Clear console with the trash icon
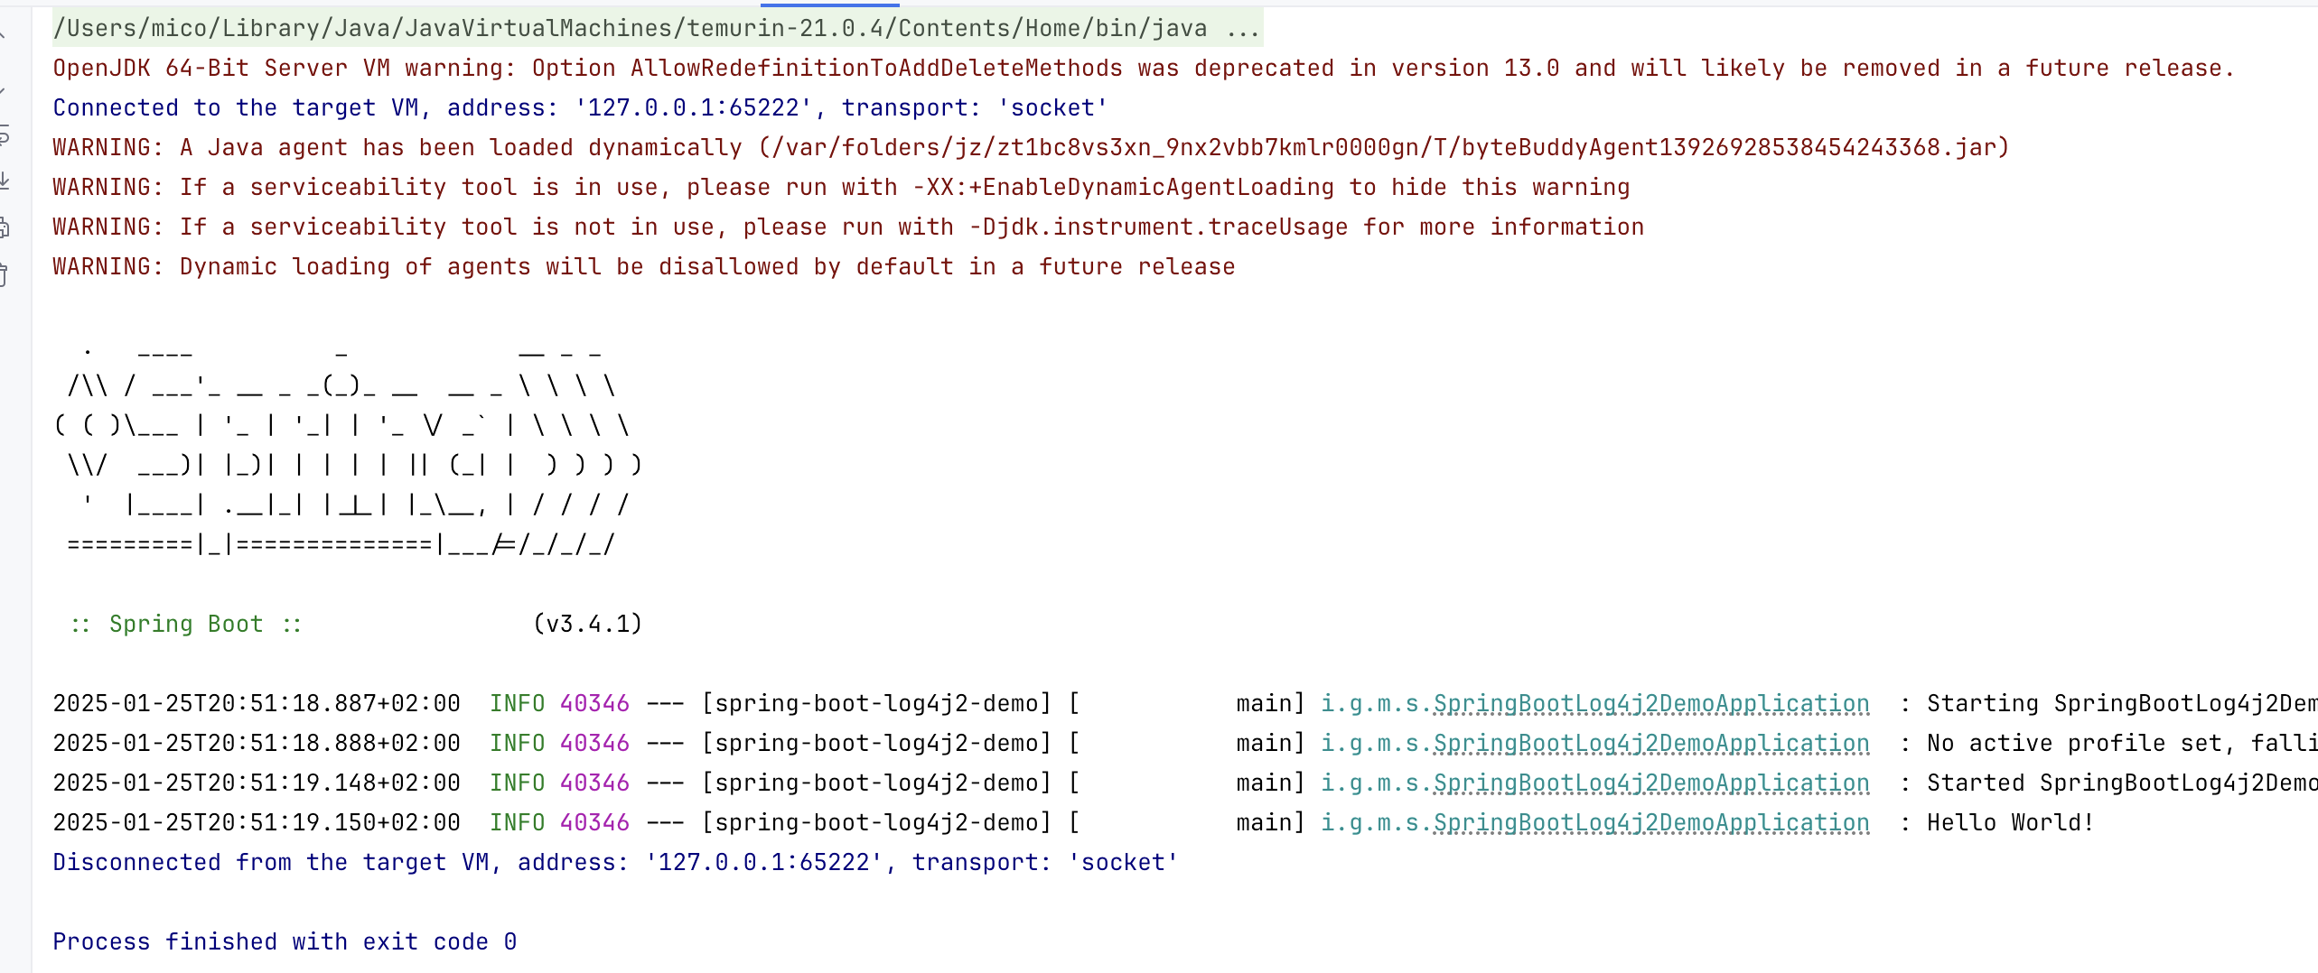 tap(4, 274)
